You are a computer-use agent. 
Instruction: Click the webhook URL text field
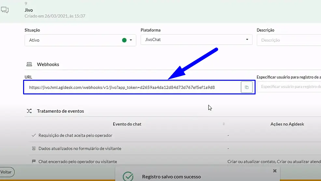(x=133, y=88)
